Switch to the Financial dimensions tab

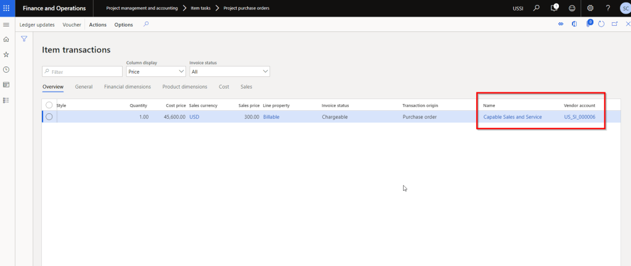click(x=128, y=87)
